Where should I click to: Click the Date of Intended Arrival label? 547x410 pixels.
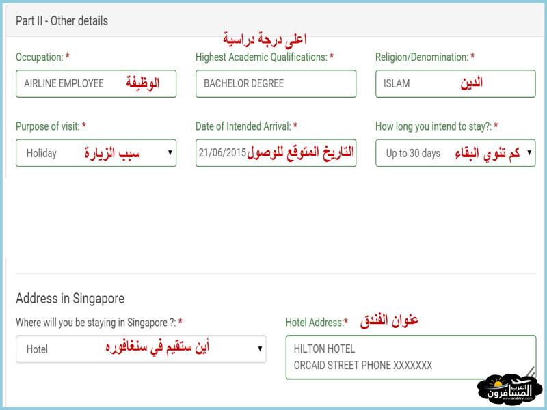tap(246, 126)
